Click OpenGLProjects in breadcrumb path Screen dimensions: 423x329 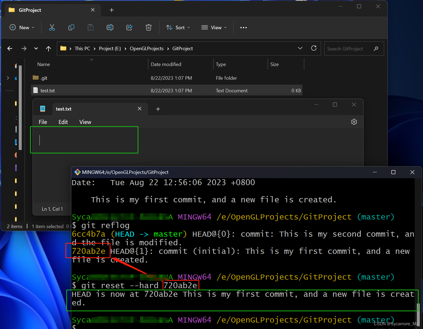[x=147, y=49]
